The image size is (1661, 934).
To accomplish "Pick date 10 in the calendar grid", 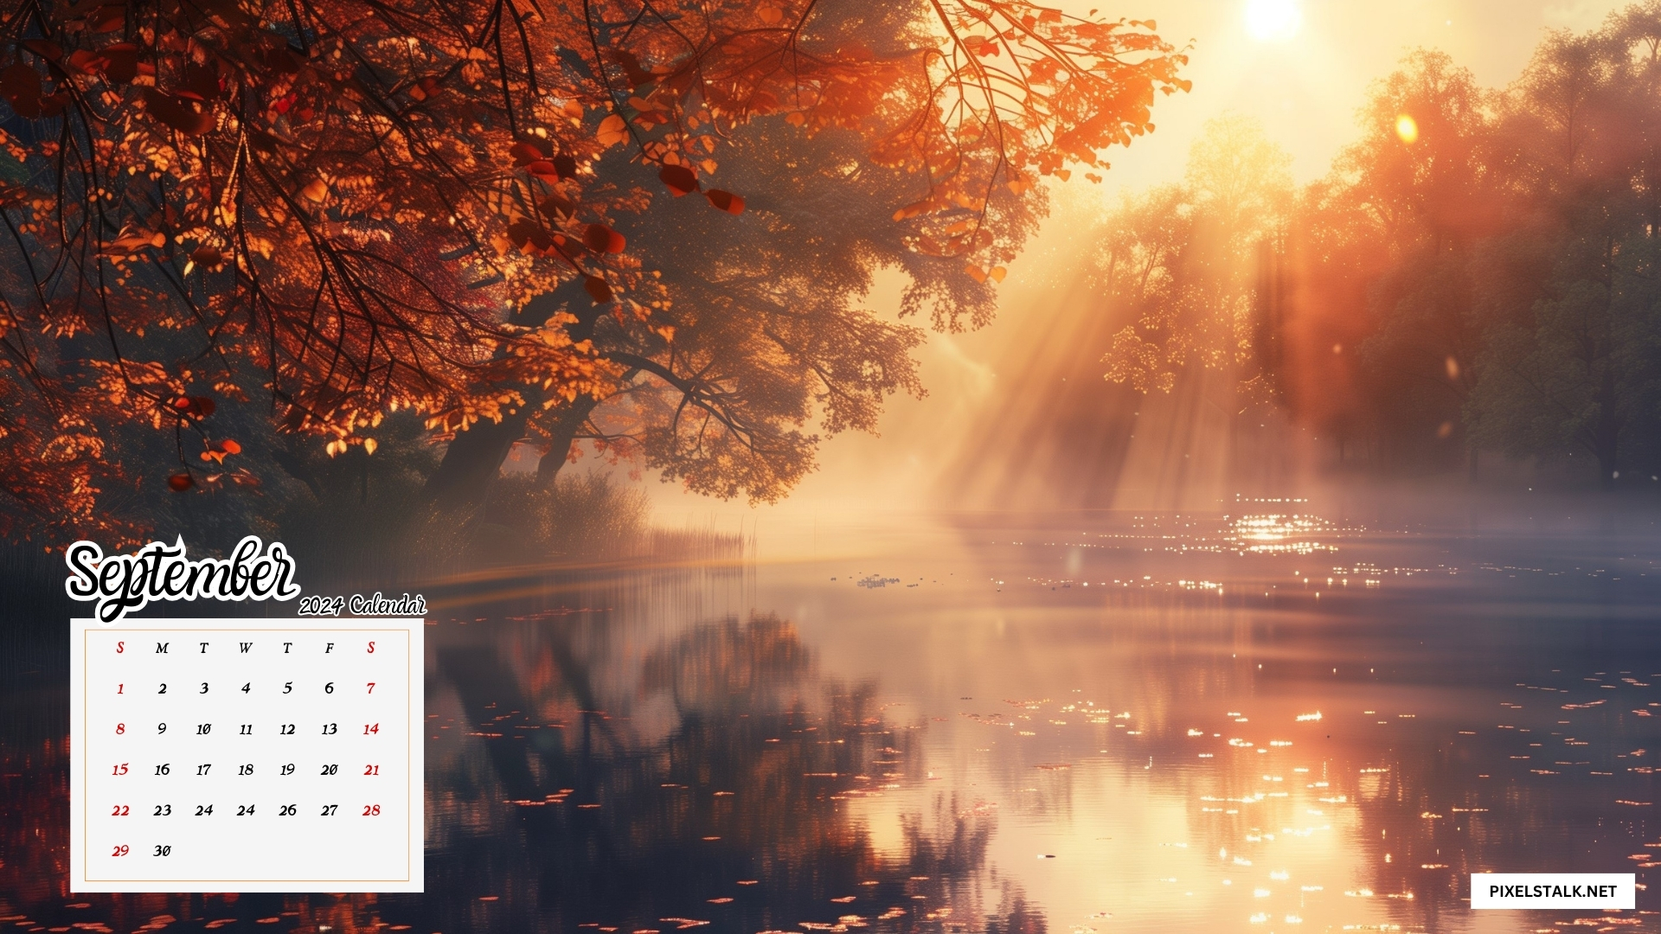I will 204,729.
